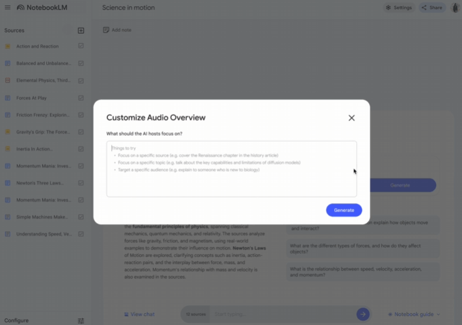Click the add source plus icon
The width and height of the screenshot is (462, 325).
pyautogui.click(x=81, y=30)
